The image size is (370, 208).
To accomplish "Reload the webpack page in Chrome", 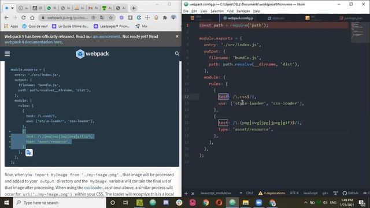I will [x=23, y=18].
